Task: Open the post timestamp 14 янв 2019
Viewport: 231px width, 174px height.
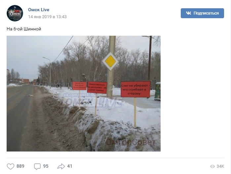Action: tap(47, 17)
